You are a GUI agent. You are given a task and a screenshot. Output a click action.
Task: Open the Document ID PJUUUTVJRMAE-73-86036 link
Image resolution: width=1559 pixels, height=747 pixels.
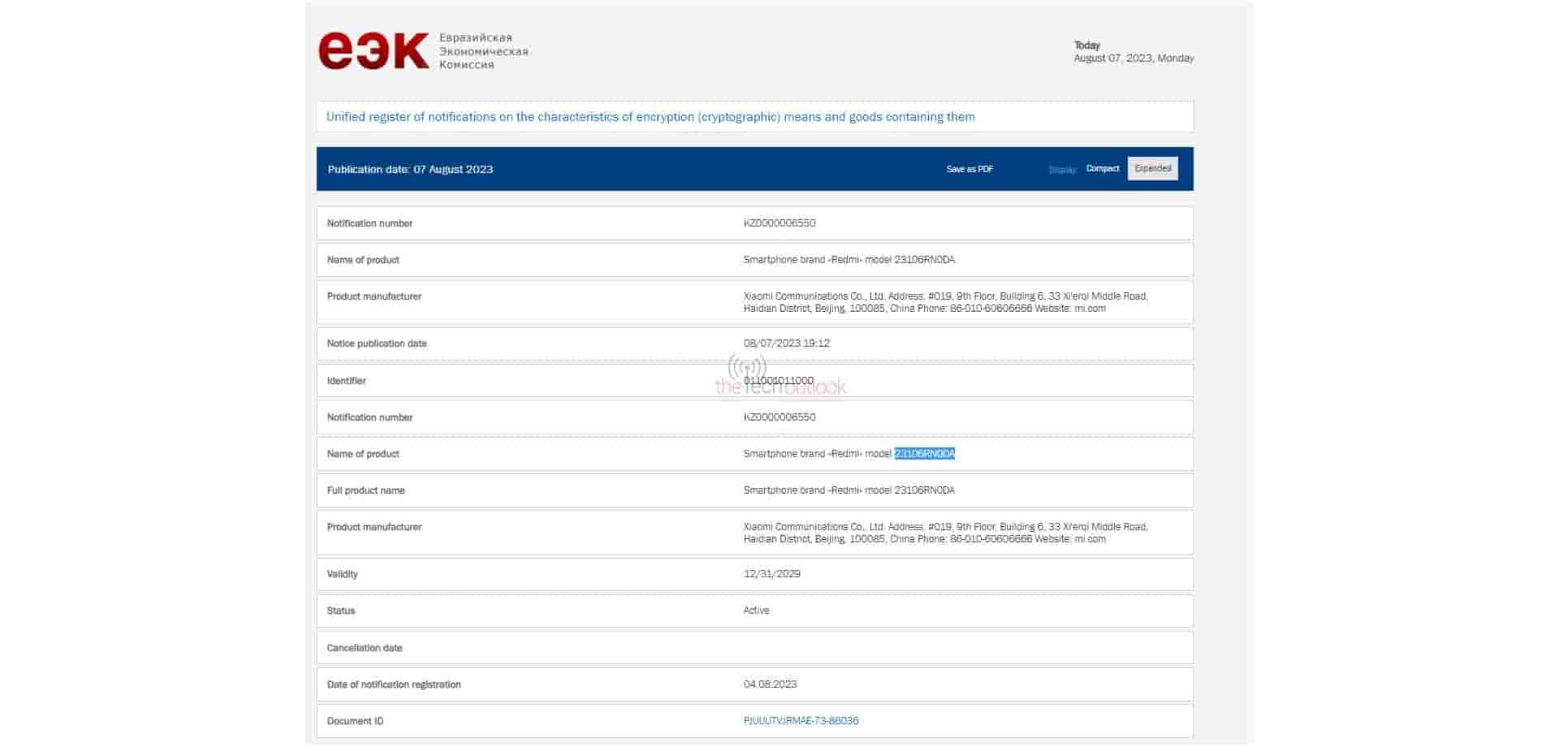801,721
